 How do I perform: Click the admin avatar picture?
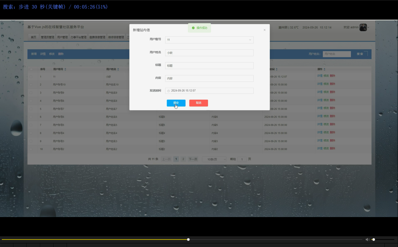363,27
